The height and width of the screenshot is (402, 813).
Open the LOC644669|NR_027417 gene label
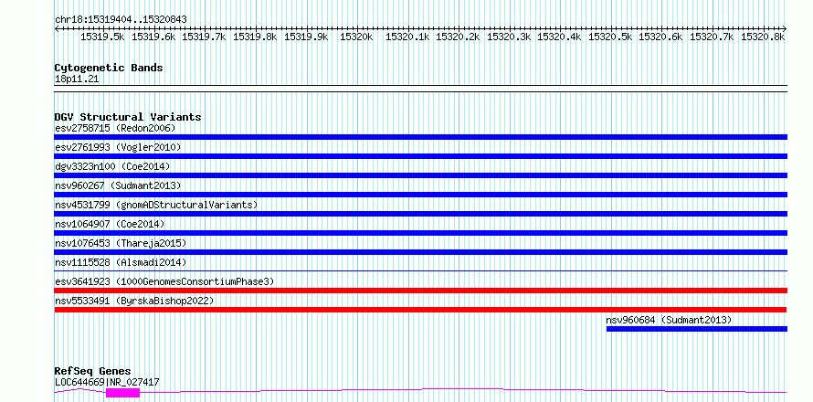(107, 382)
